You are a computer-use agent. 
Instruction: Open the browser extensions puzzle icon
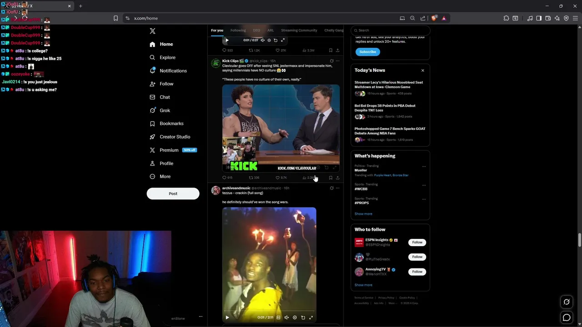506,18
